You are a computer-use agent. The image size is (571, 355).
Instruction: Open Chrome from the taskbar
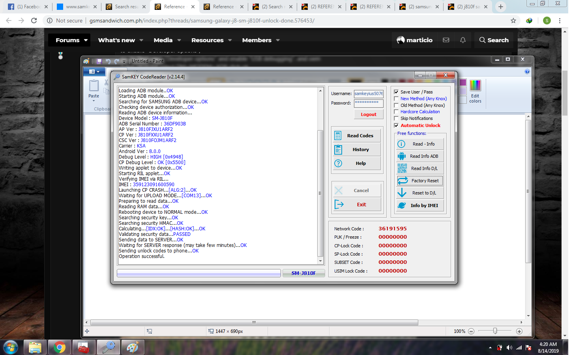tap(60, 348)
